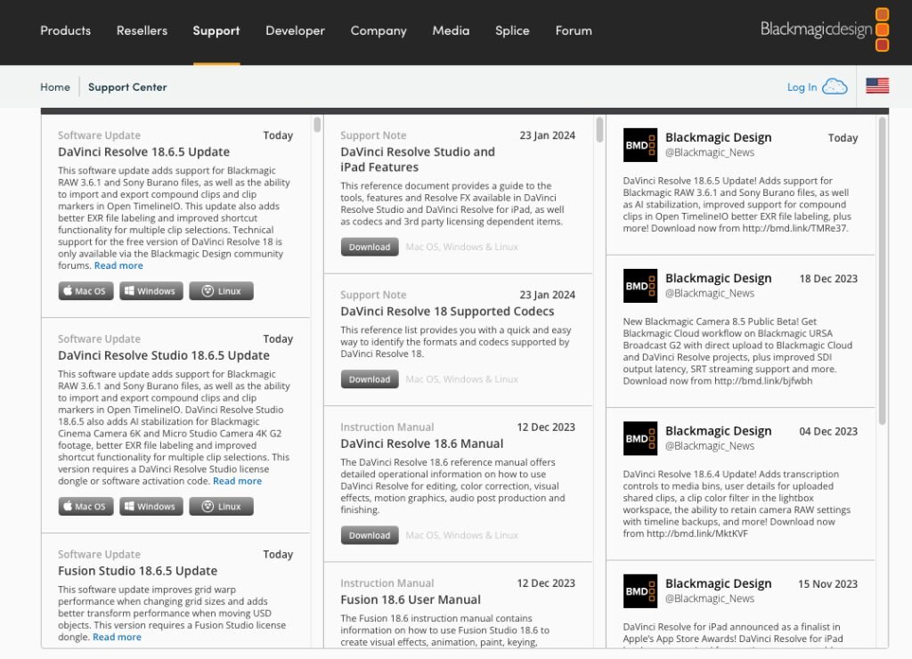This screenshot has width=912, height=659.
Task: Click @Blackmagic_News handle on 18 Dec 2023 post
Action: point(710,293)
